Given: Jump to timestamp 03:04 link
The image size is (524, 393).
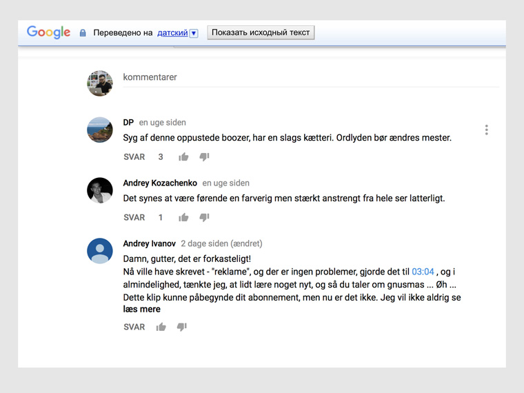Looking at the screenshot, I should [x=423, y=272].
